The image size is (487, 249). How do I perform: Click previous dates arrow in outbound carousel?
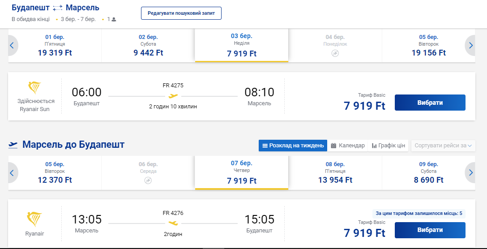coord(12,45)
